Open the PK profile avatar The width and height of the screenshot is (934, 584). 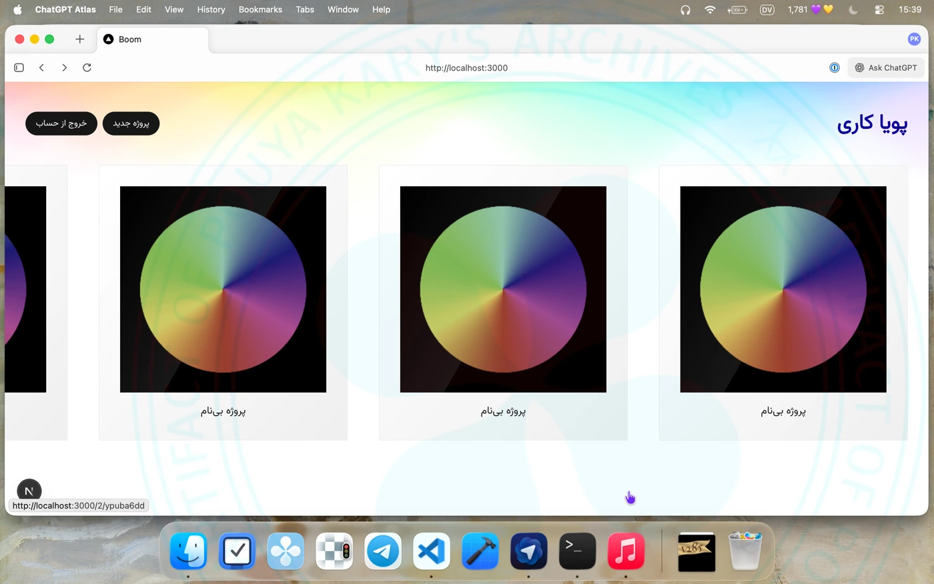(914, 39)
